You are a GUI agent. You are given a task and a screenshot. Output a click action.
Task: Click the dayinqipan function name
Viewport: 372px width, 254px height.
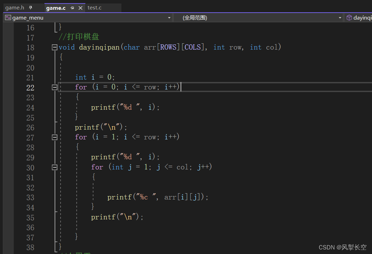pyautogui.click(x=99, y=48)
